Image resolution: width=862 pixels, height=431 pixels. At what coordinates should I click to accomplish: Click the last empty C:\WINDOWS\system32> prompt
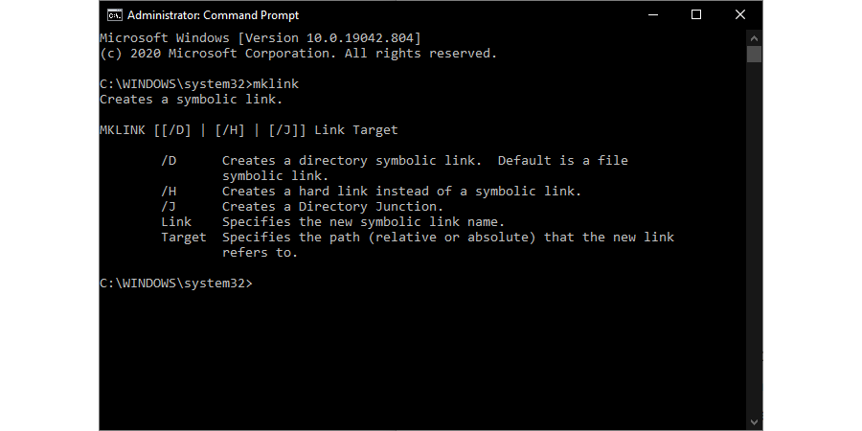coord(176,284)
